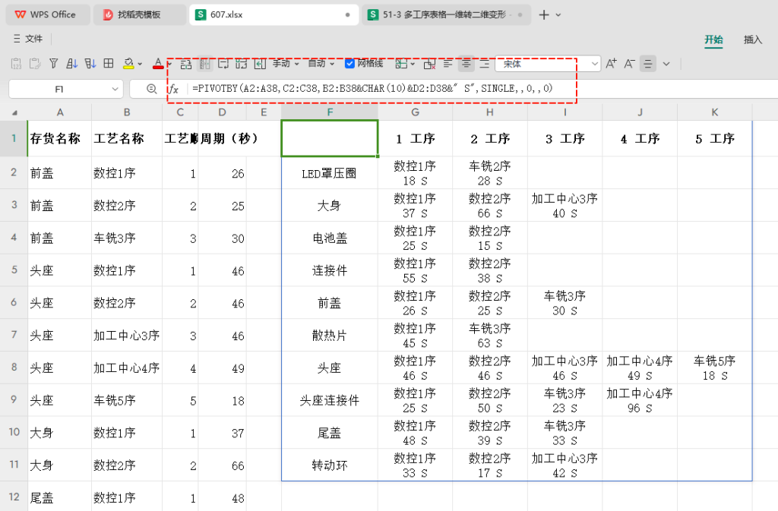The width and height of the screenshot is (778, 511).
Task: Click the 加工中心4序 96 S cell
Action: pyautogui.click(x=640, y=400)
